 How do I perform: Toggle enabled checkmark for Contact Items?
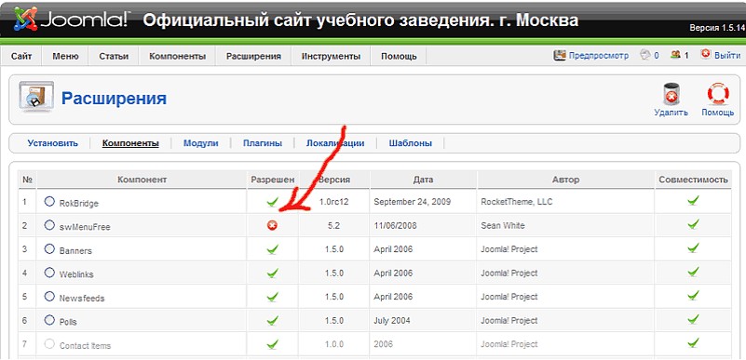(272, 344)
